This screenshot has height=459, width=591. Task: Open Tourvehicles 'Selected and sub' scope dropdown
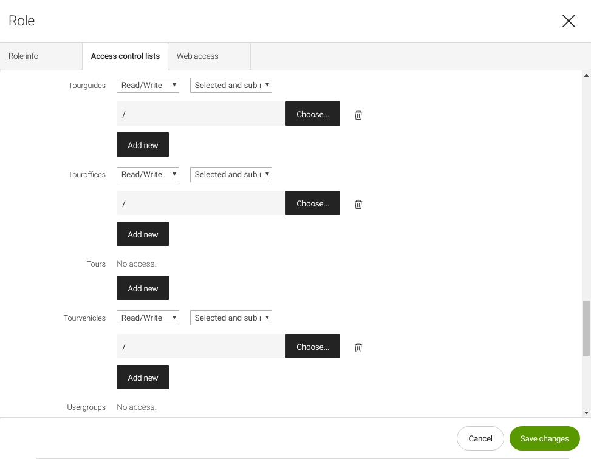coord(231,318)
